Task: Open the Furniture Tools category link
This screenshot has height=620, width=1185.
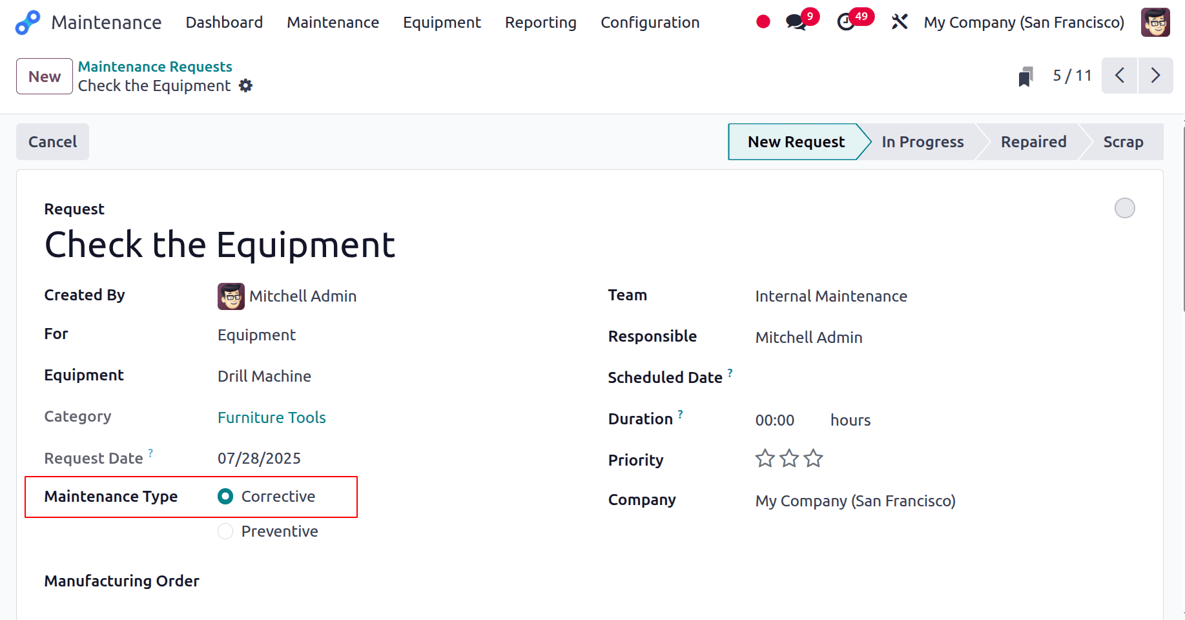Action: 272,417
